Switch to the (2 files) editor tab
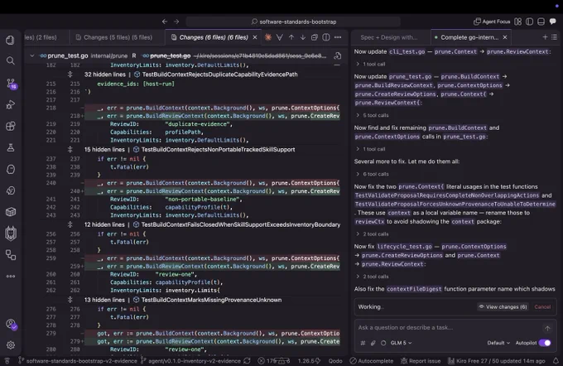 point(41,37)
